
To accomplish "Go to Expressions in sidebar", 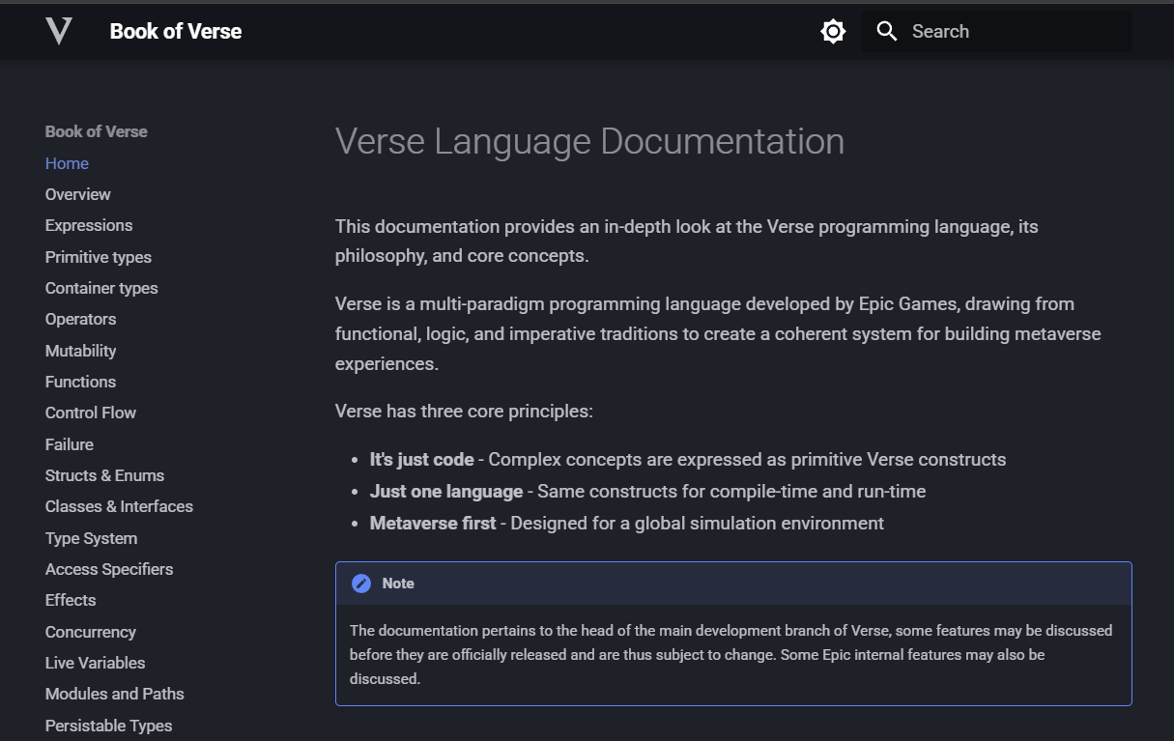I will (89, 225).
